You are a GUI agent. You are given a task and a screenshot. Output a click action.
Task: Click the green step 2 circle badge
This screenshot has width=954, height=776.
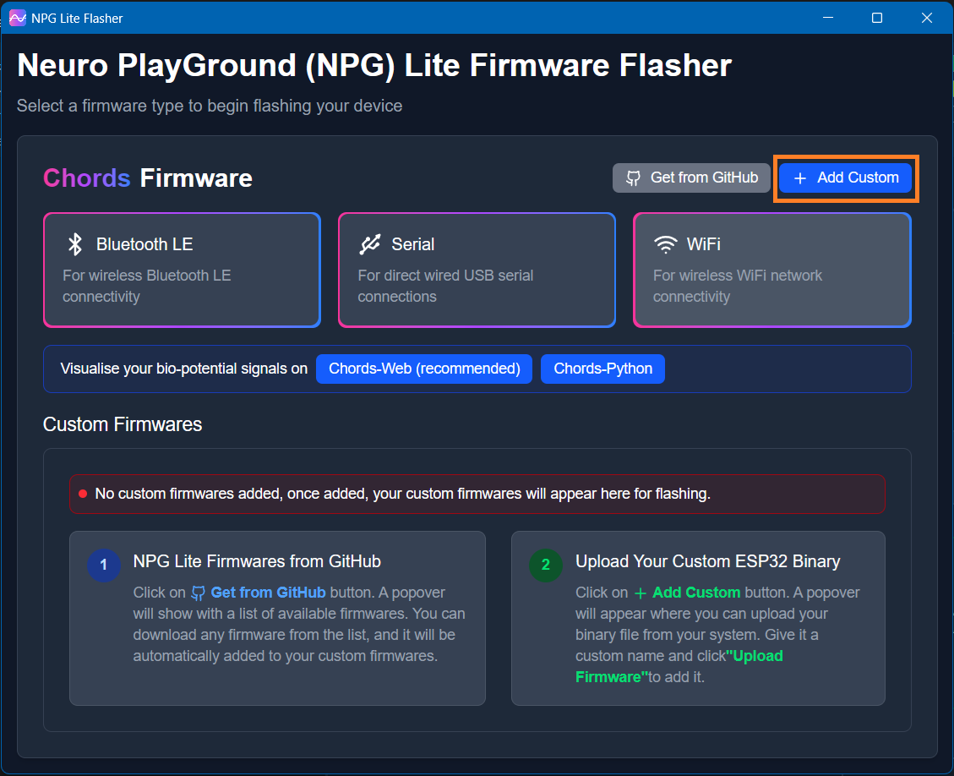coord(546,565)
